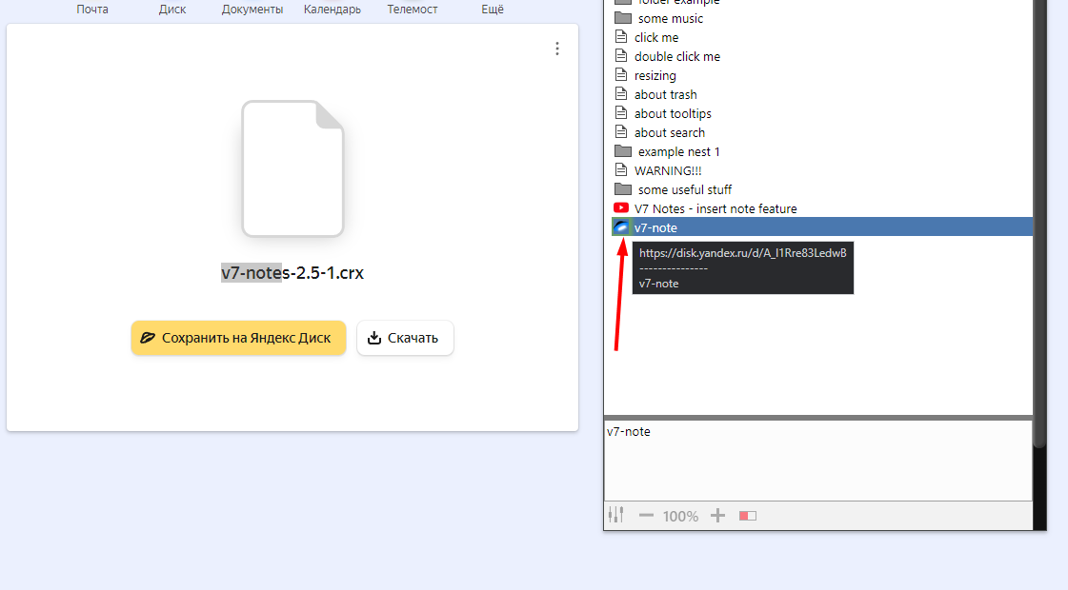Toggle the red switch in notes footer

748,516
